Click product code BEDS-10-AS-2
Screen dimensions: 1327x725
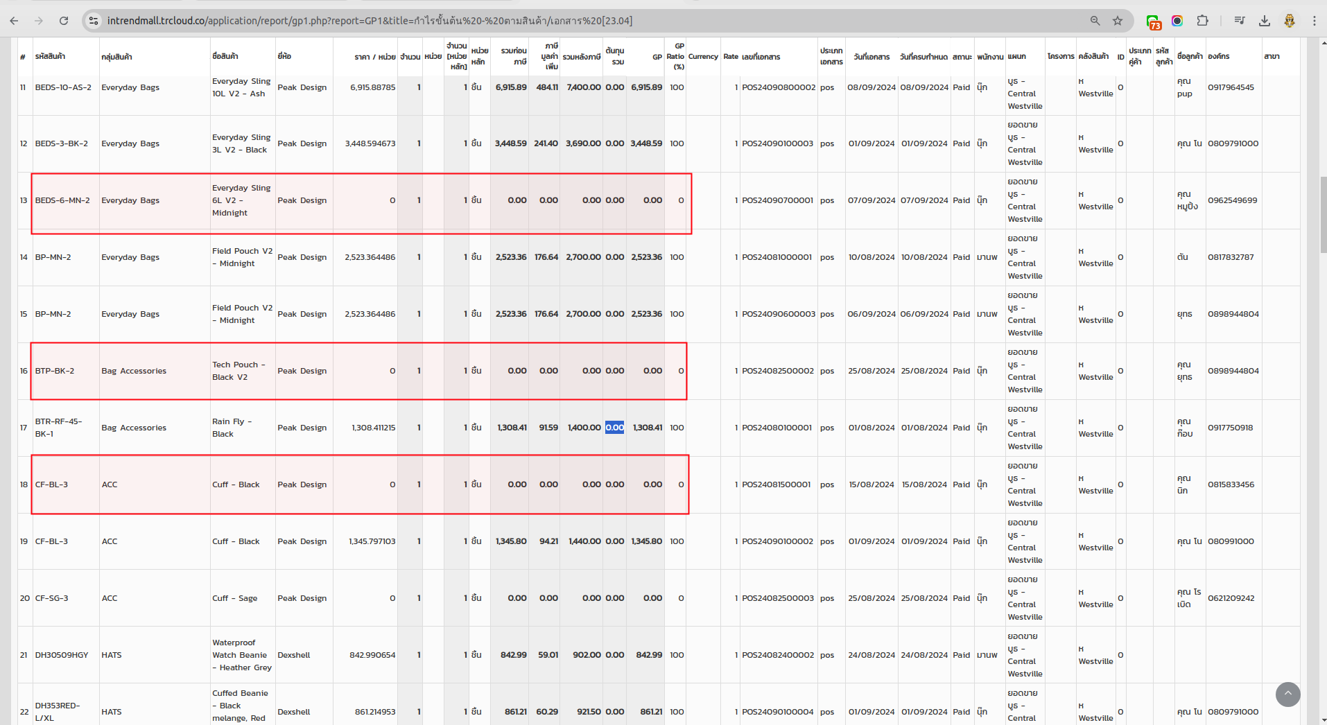pyautogui.click(x=63, y=87)
